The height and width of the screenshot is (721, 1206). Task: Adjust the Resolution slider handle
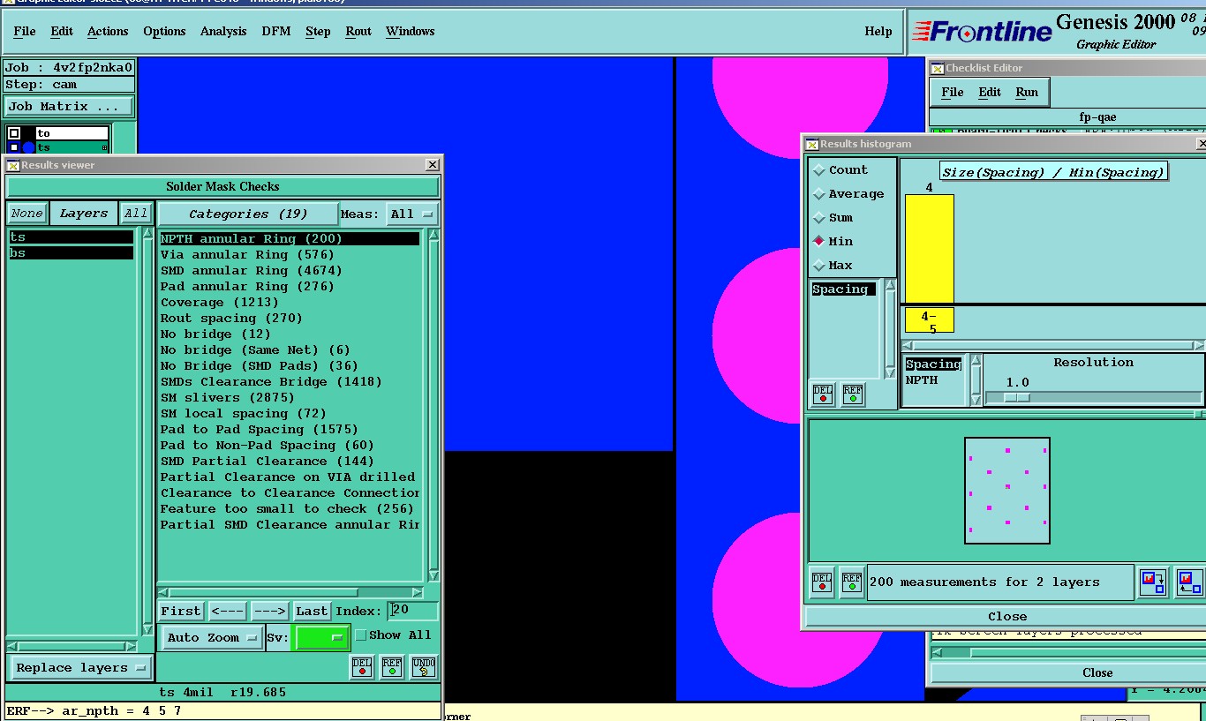point(1015,398)
